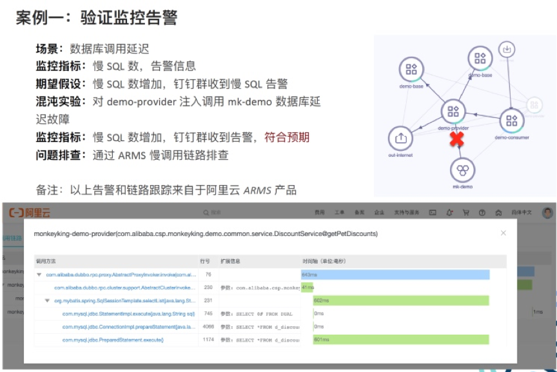The width and height of the screenshot is (557, 372).
Task: Click the dialog title monkeyking-demo-provider
Action: click(206, 234)
